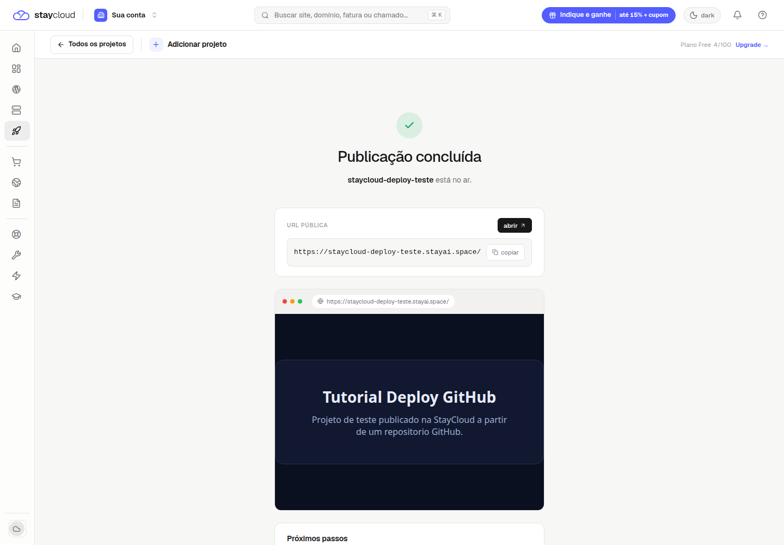Open the servers icon in sidebar
This screenshot has height=545, width=784.
coord(16,110)
